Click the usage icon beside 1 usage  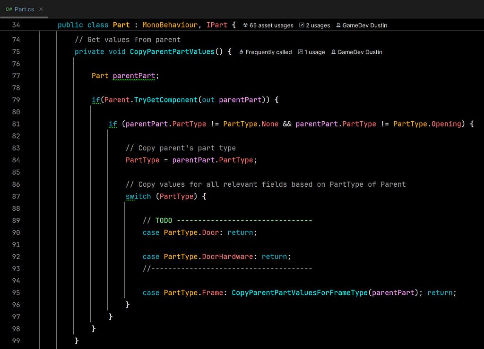(x=300, y=52)
